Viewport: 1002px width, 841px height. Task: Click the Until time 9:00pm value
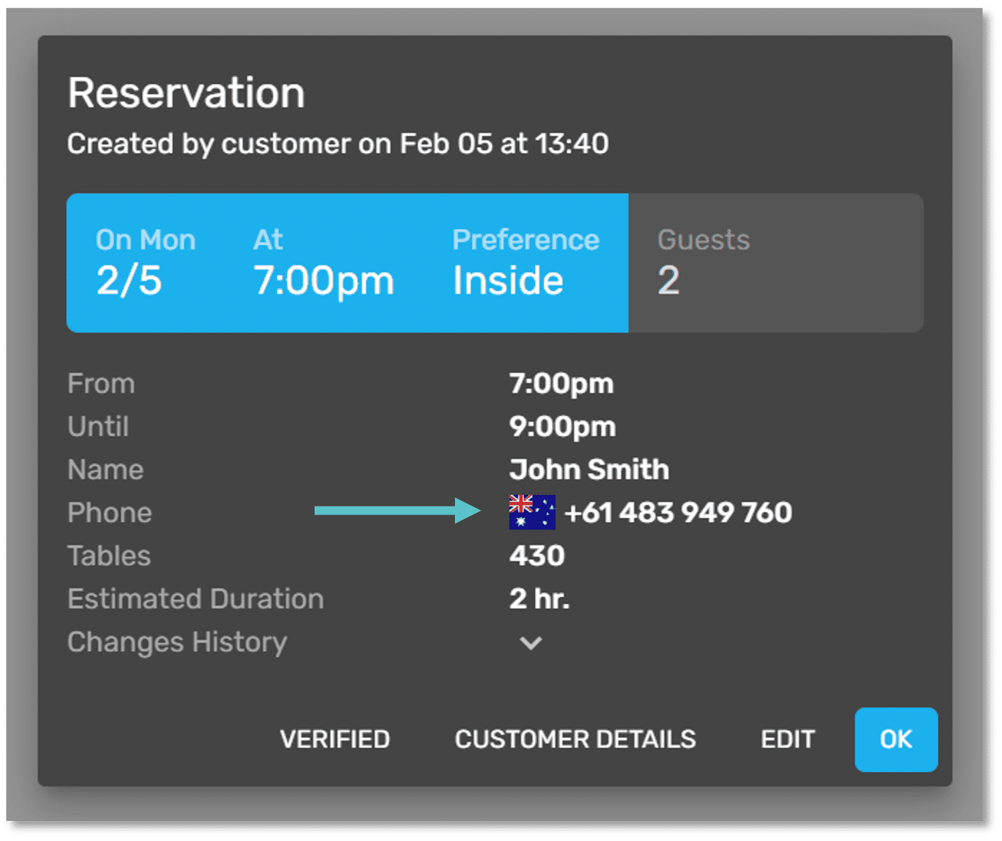(562, 427)
